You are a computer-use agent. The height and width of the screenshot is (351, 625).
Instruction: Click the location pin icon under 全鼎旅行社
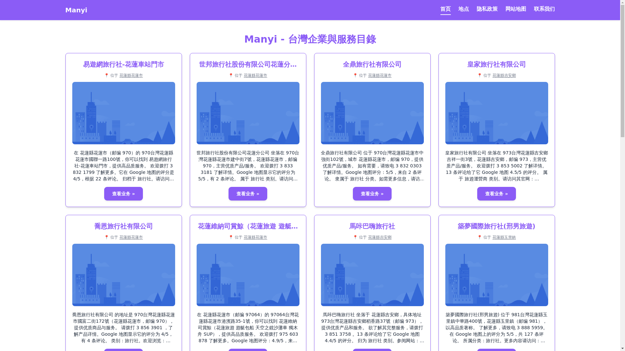[355, 75]
